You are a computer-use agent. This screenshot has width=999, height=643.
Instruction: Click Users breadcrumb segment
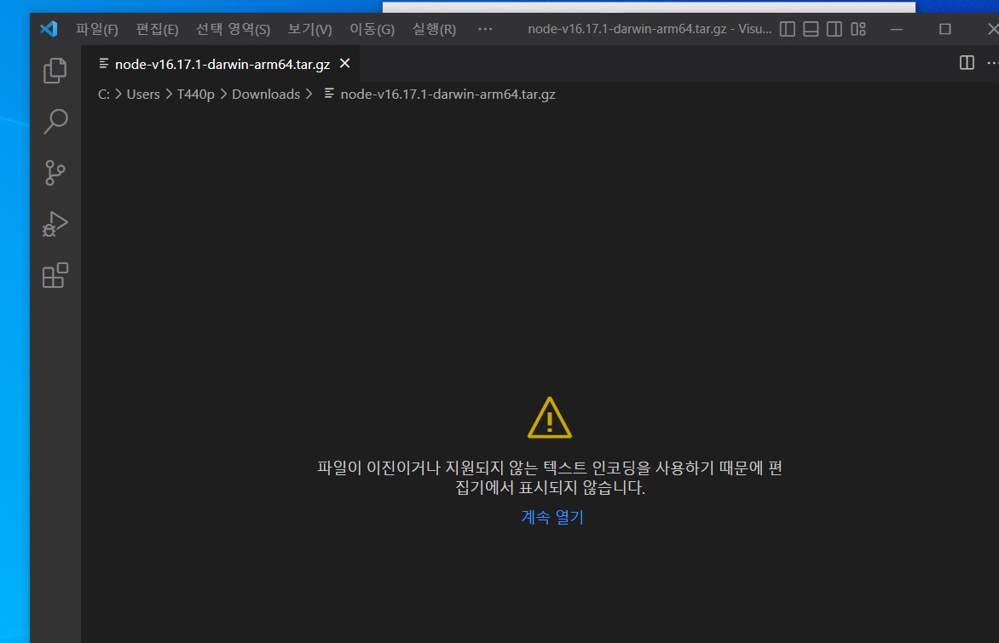(143, 95)
